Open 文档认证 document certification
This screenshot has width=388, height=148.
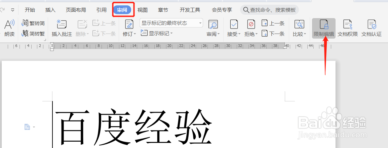click(x=372, y=29)
